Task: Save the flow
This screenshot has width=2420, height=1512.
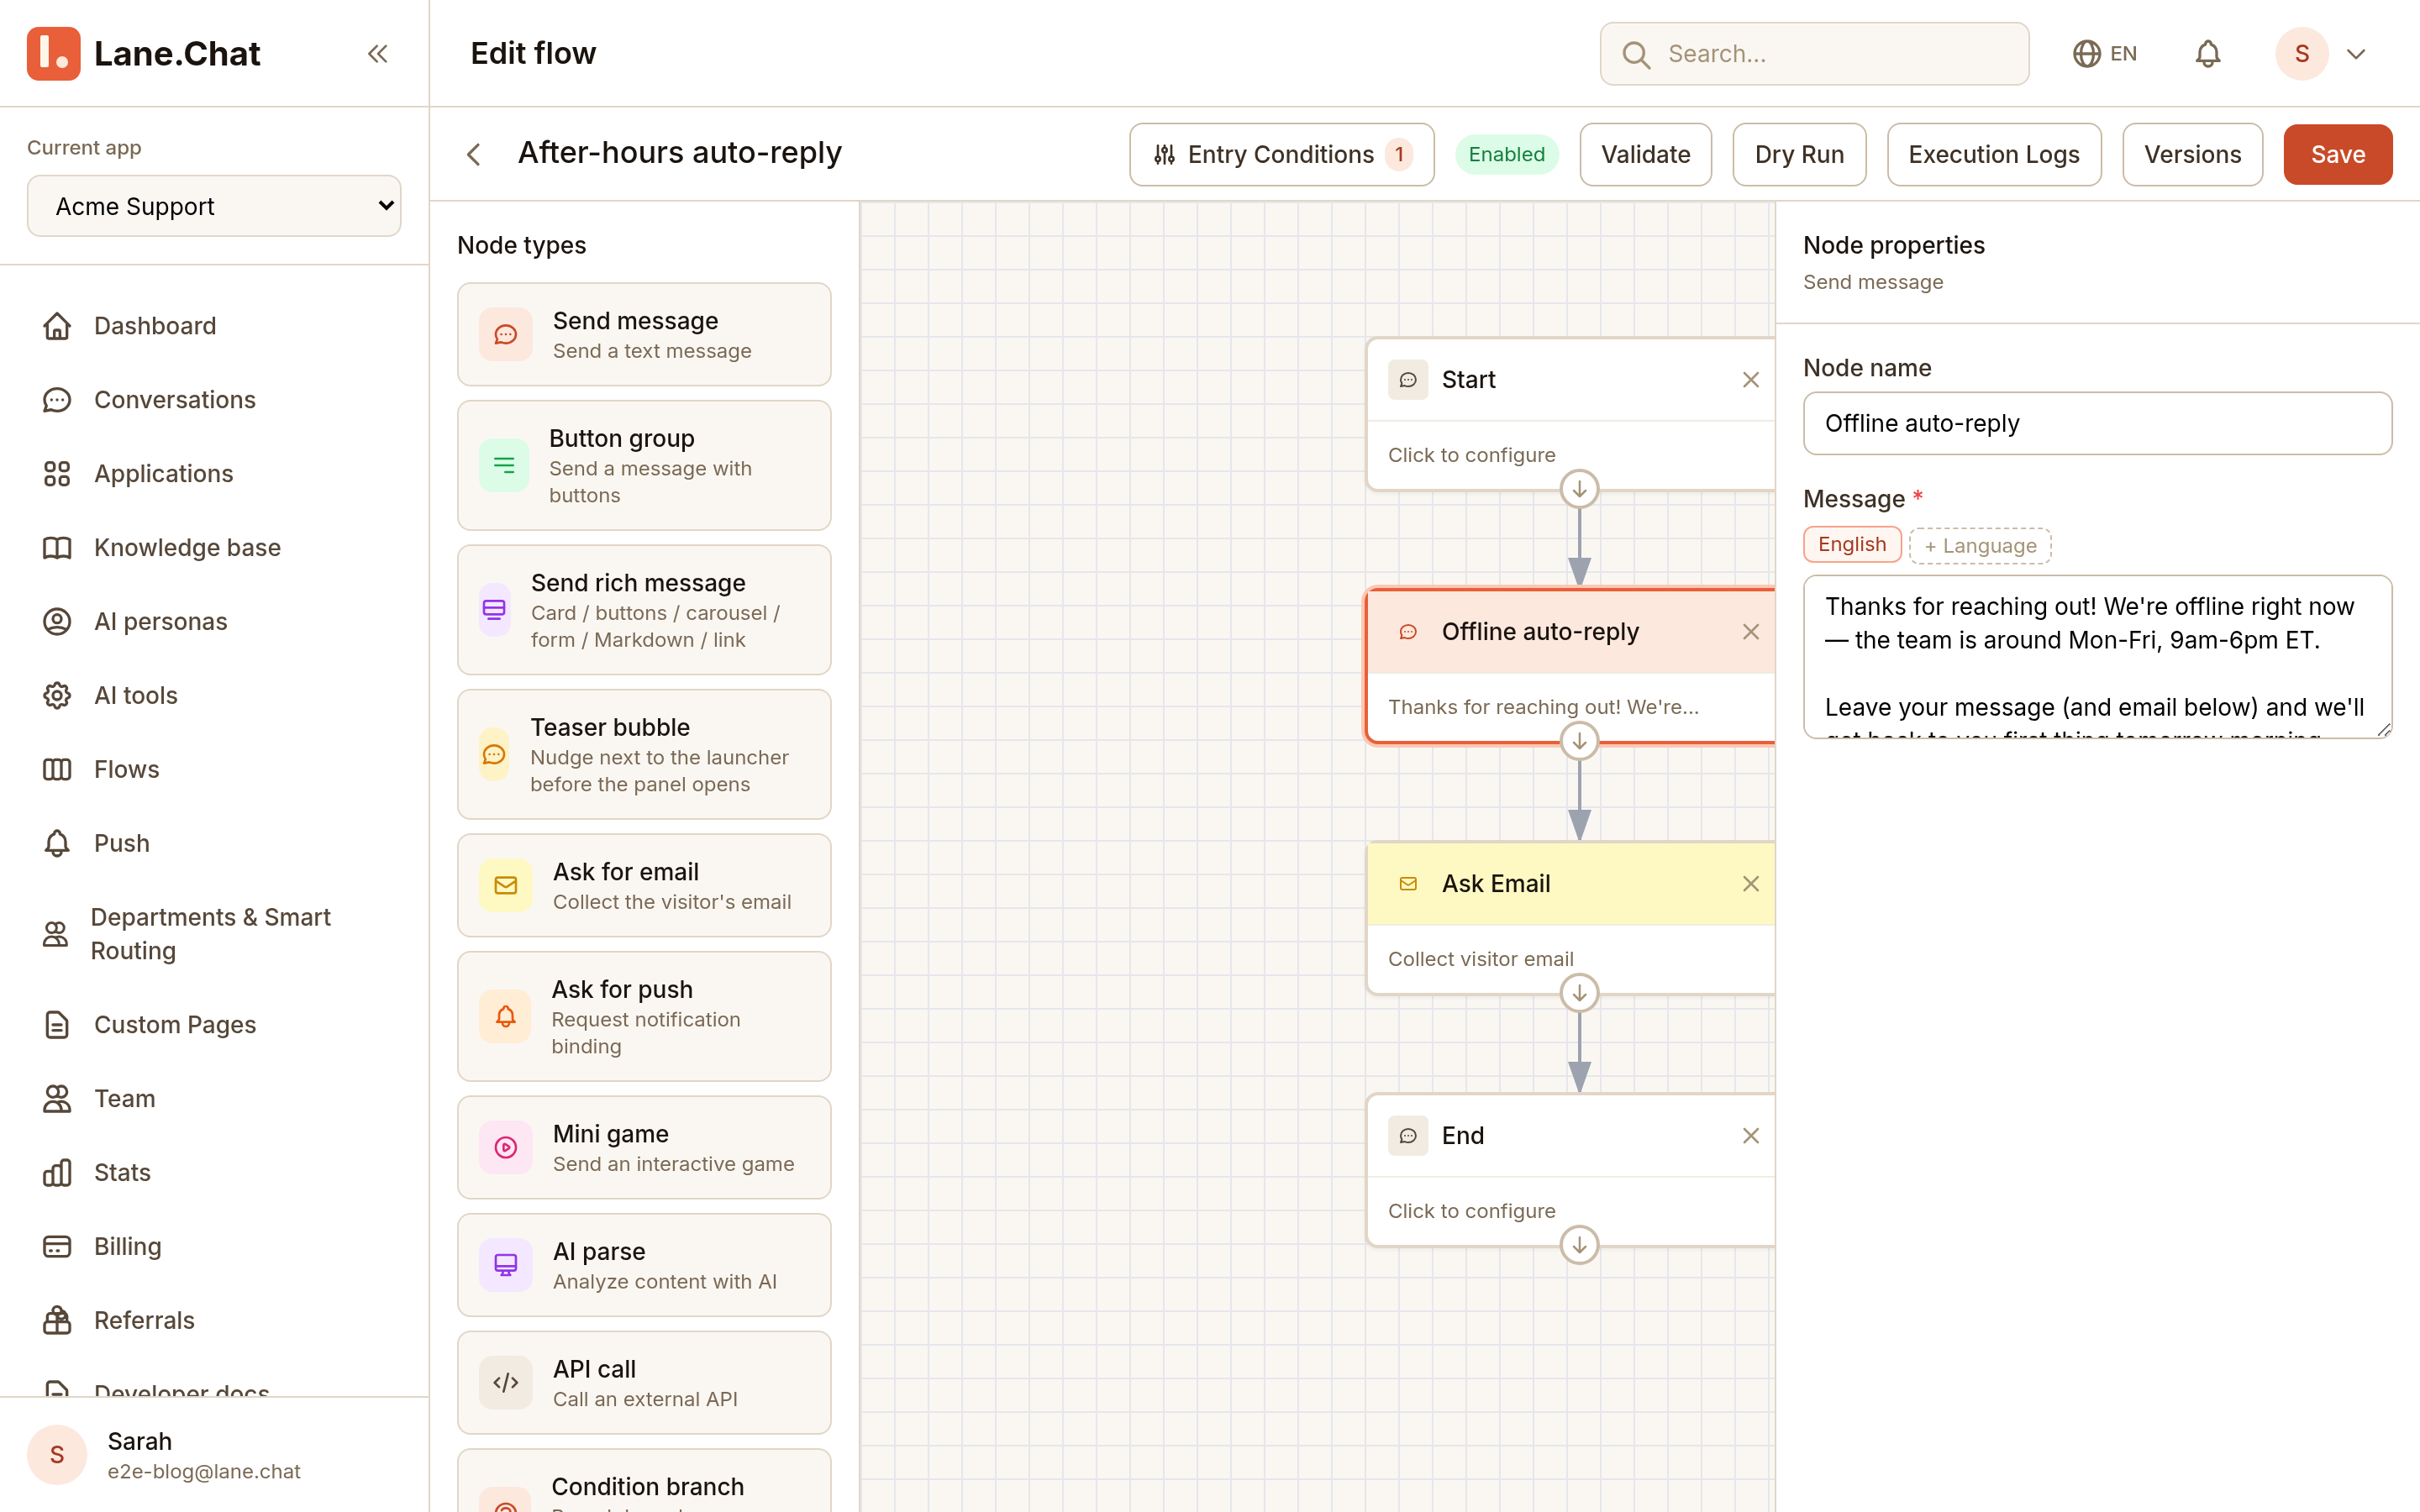Action: (x=2338, y=154)
